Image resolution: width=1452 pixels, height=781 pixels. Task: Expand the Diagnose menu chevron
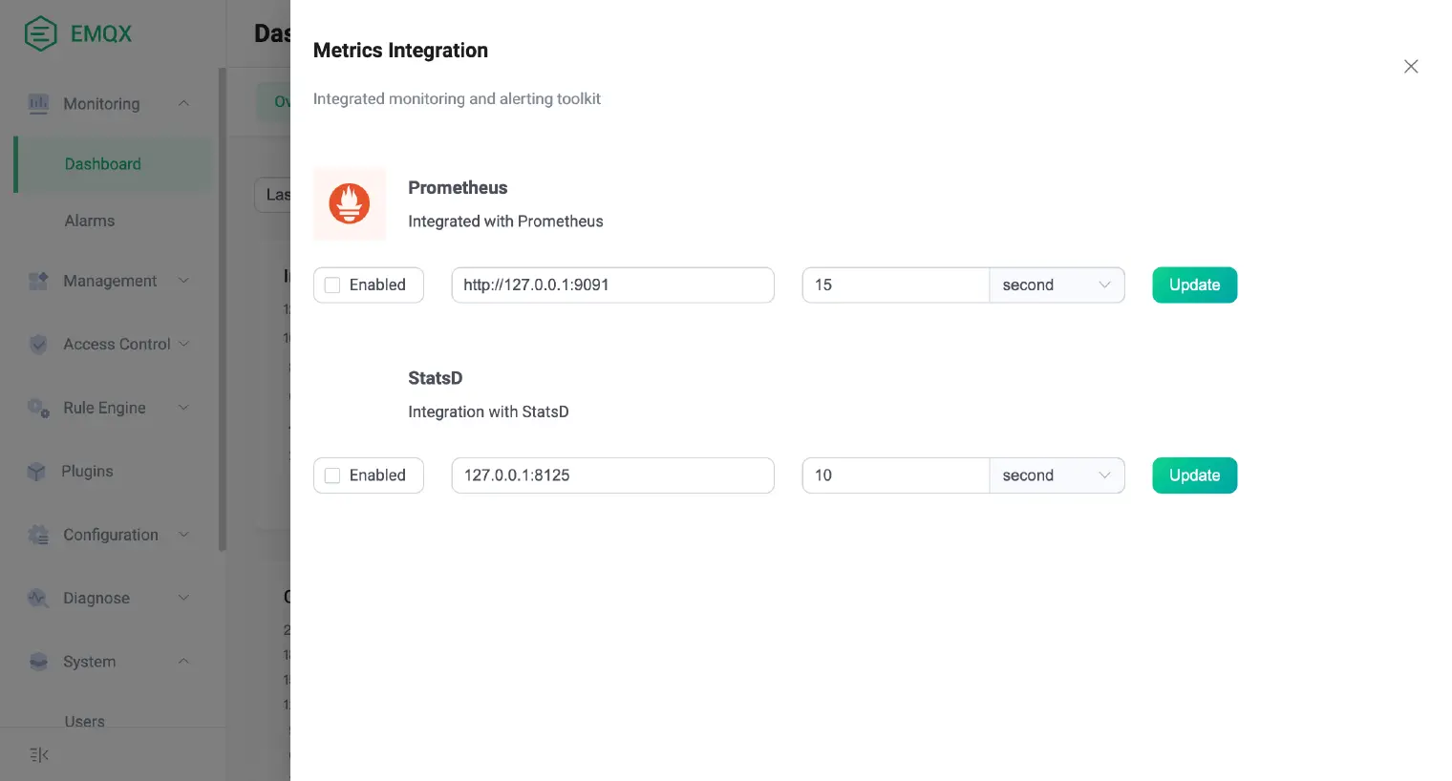(x=183, y=599)
